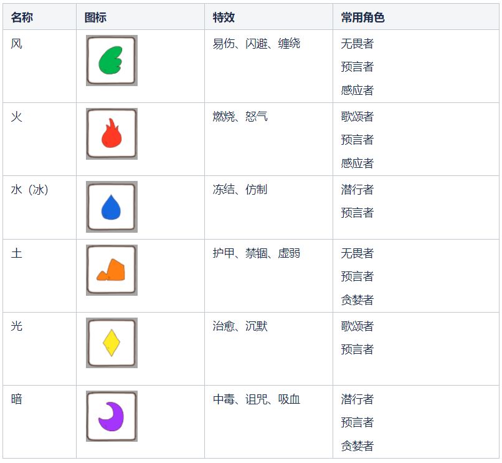
Task: Select the yellow light diamond icon
Action: coord(111,343)
